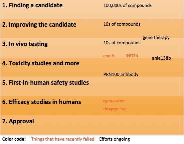Click the 'gene therapy' label
The image size is (184, 144).
[156, 38]
